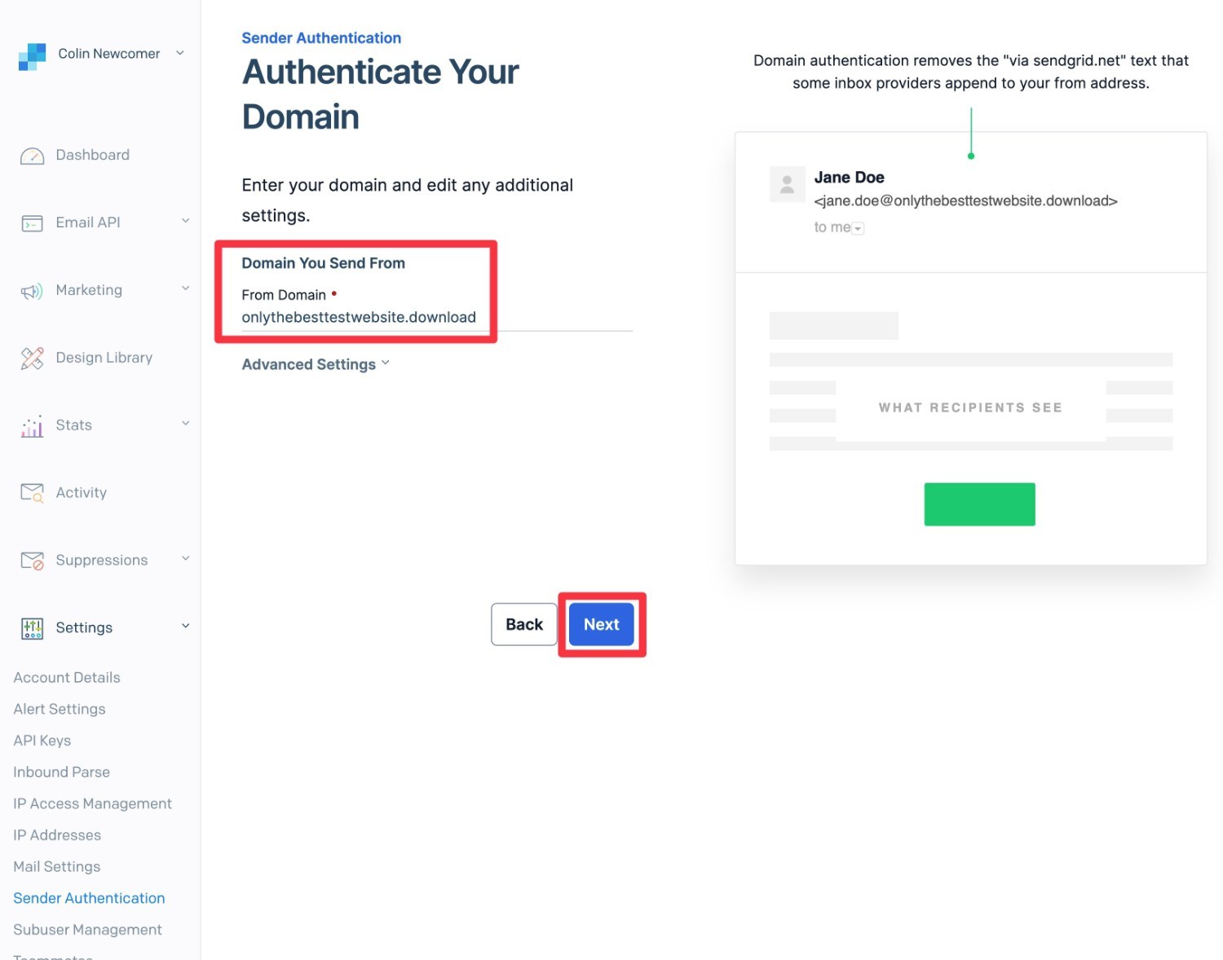The height and width of the screenshot is (960, 1223).
Task: Click the Suppressions blocked envelope icon
Action: point(32,561)
